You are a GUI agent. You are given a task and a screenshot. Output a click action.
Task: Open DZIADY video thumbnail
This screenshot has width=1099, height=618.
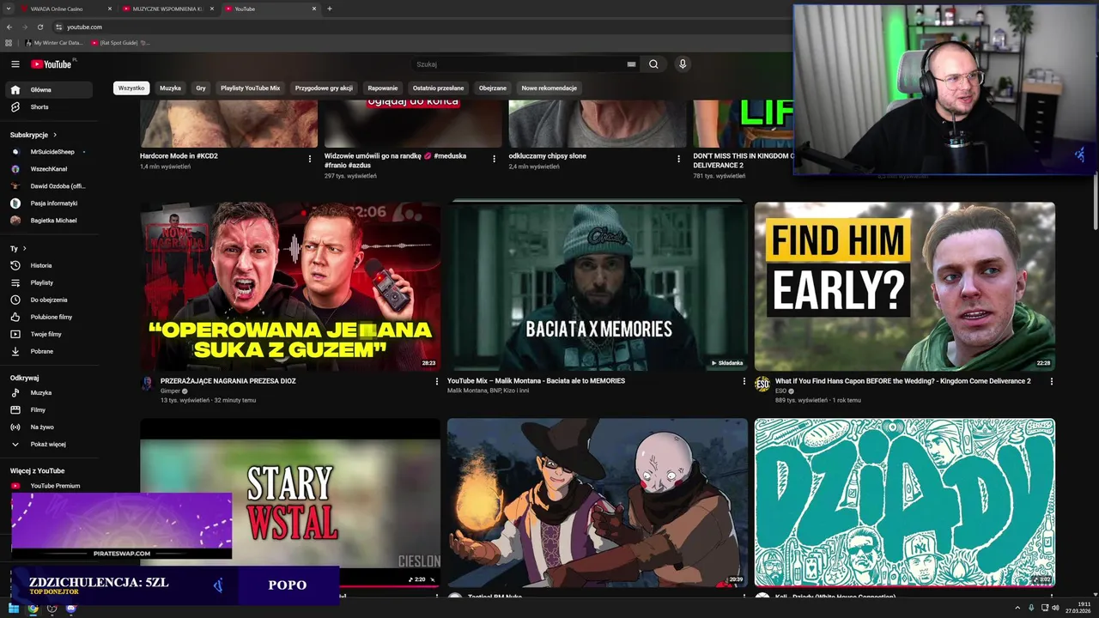tap(905, 503)
